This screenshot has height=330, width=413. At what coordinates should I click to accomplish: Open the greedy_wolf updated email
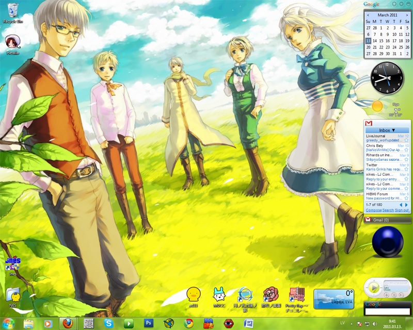click(384, 141)
